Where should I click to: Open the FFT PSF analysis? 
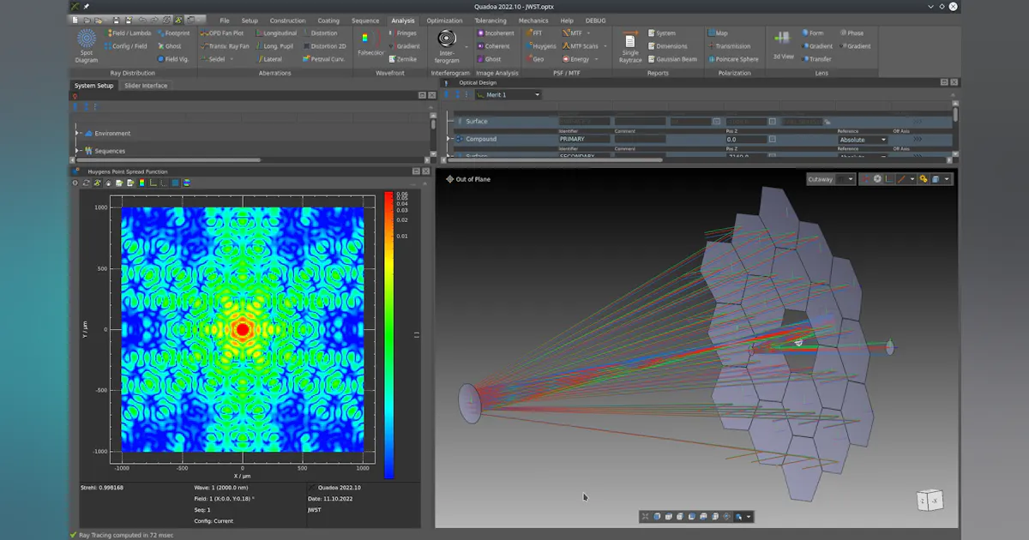point(533,33)
